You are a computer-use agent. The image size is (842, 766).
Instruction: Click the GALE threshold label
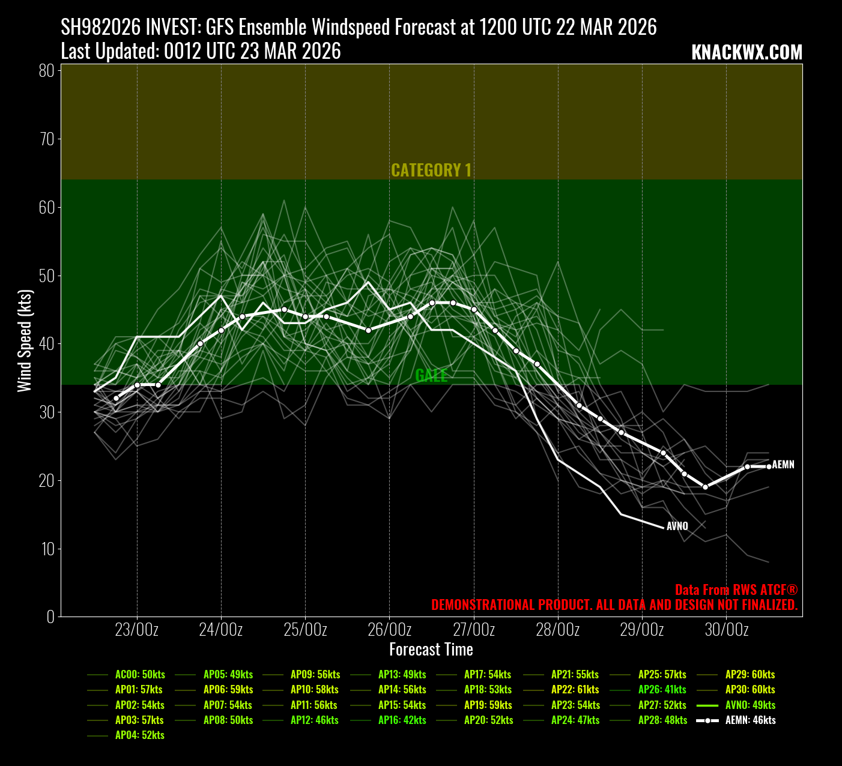pos(431,376)
